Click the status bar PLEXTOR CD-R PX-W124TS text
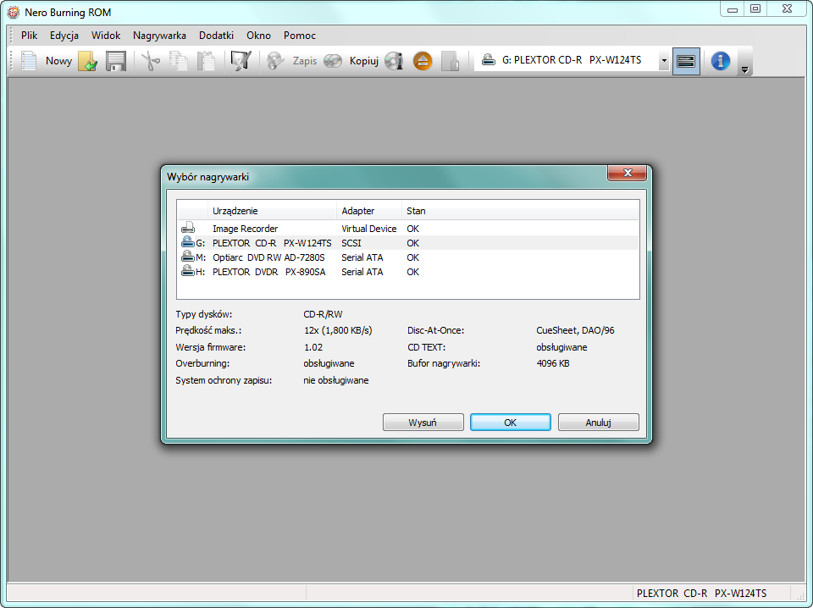This screenshot has height=608, width=813. 701,594
